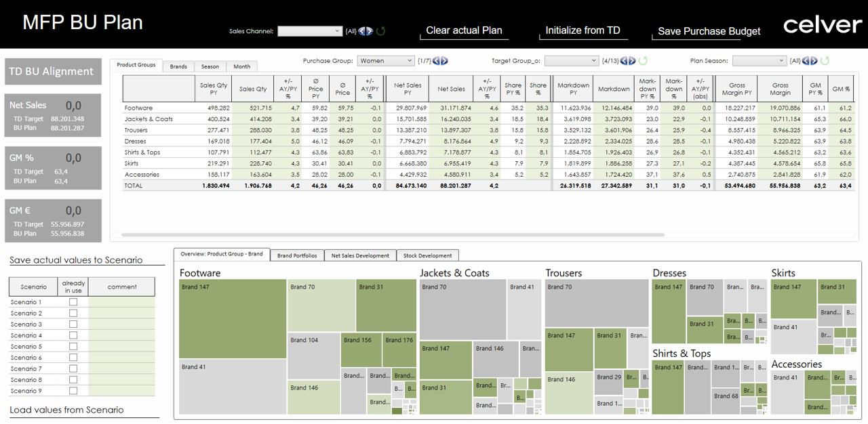Check the already in use box for Scenario 1
The width and height of the screenshot is (868, 424).
(73, 302)
